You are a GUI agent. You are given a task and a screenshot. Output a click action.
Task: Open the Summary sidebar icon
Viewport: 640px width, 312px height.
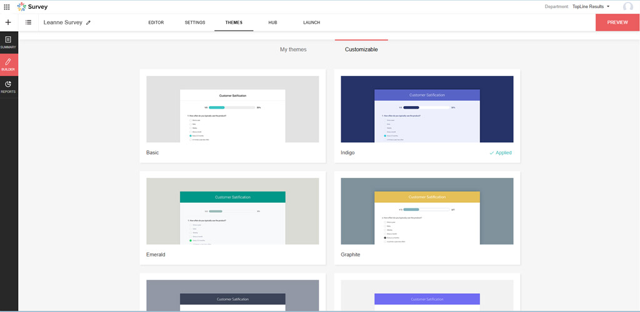tap(8, 42)
